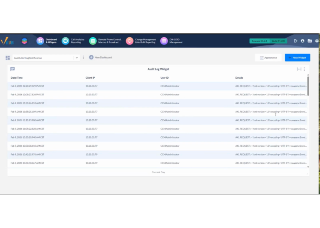Viewport: 320px width, 228px height.
Task: Open Audit Log Widget kebab menu
Action: pos(304,69)
